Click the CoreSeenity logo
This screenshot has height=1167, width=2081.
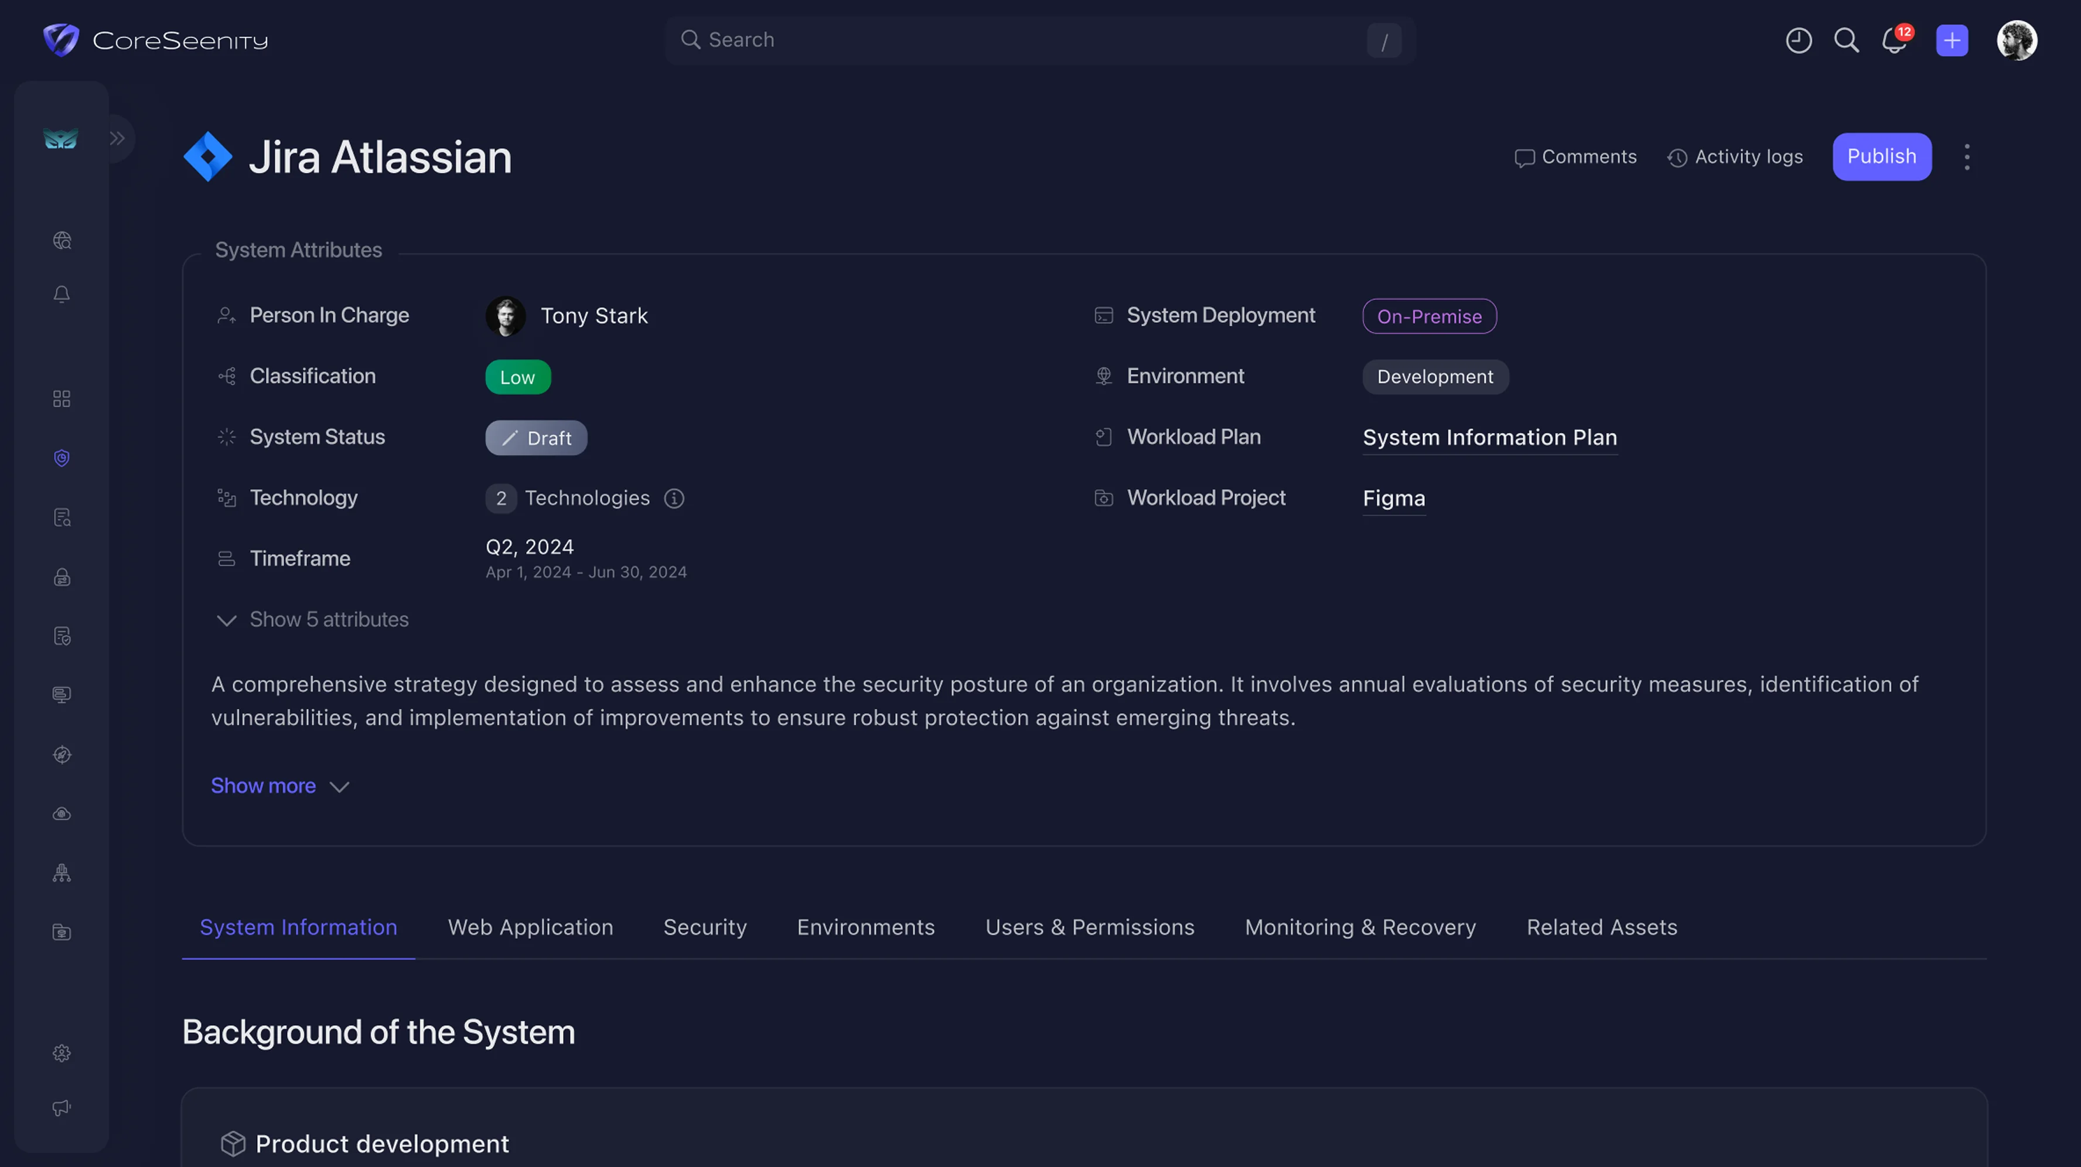(x=155, y=40)
